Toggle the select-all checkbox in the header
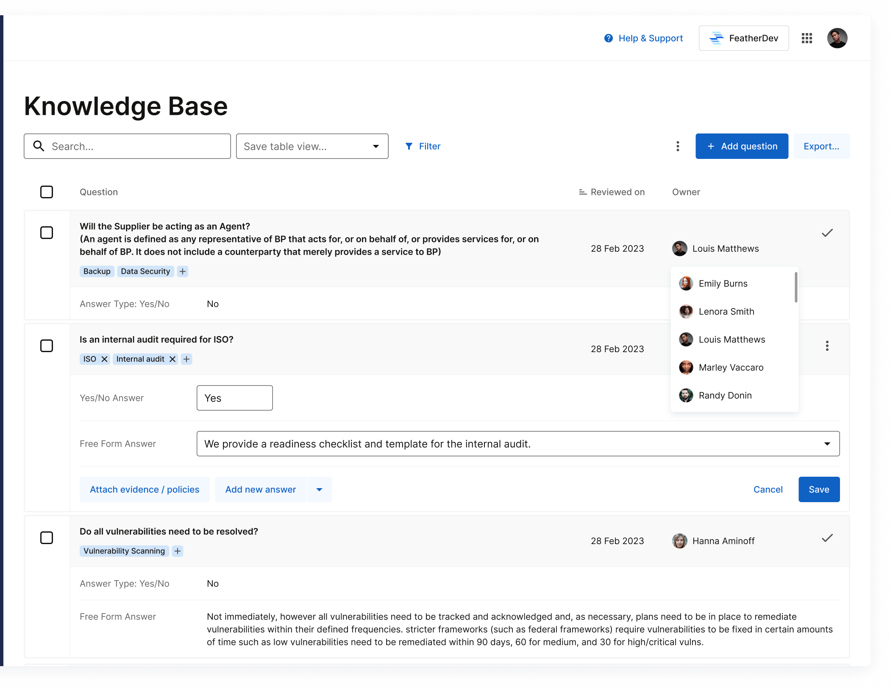The width and height of the screenshot is (890, 689). pos(47,192)
